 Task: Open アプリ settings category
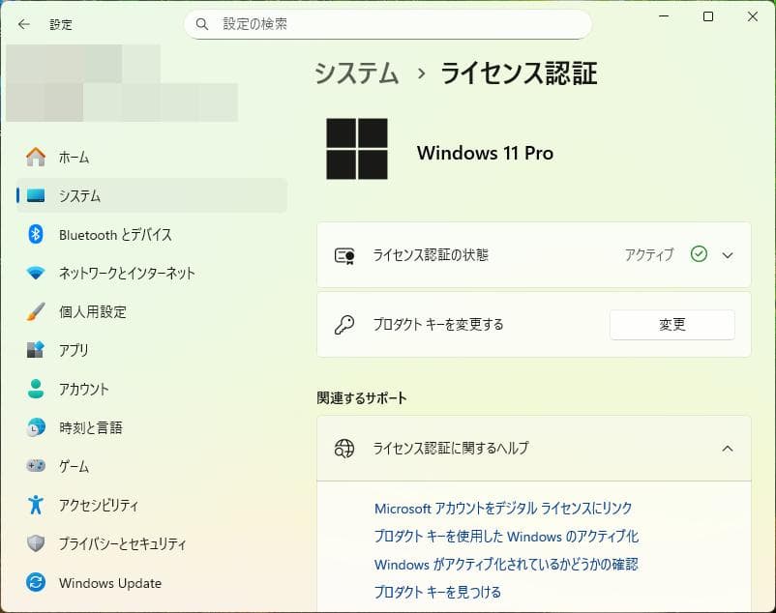pyautogui.click(x=152, y=350)
